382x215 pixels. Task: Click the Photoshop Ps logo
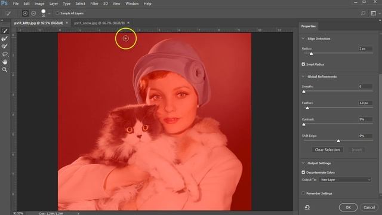click(x=4, y=3)
